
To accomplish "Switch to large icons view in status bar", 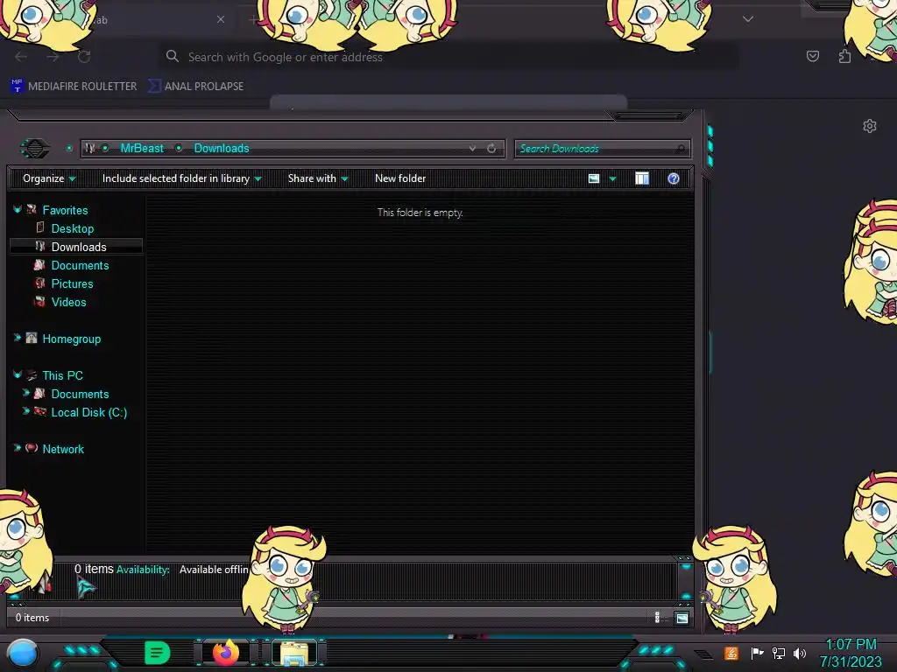I will tap(682, 618).
